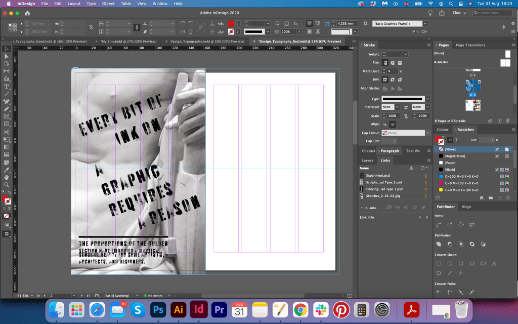Toggle the stroke Scale link chain icon
The image size is (518, 324).
pos(405,116)
